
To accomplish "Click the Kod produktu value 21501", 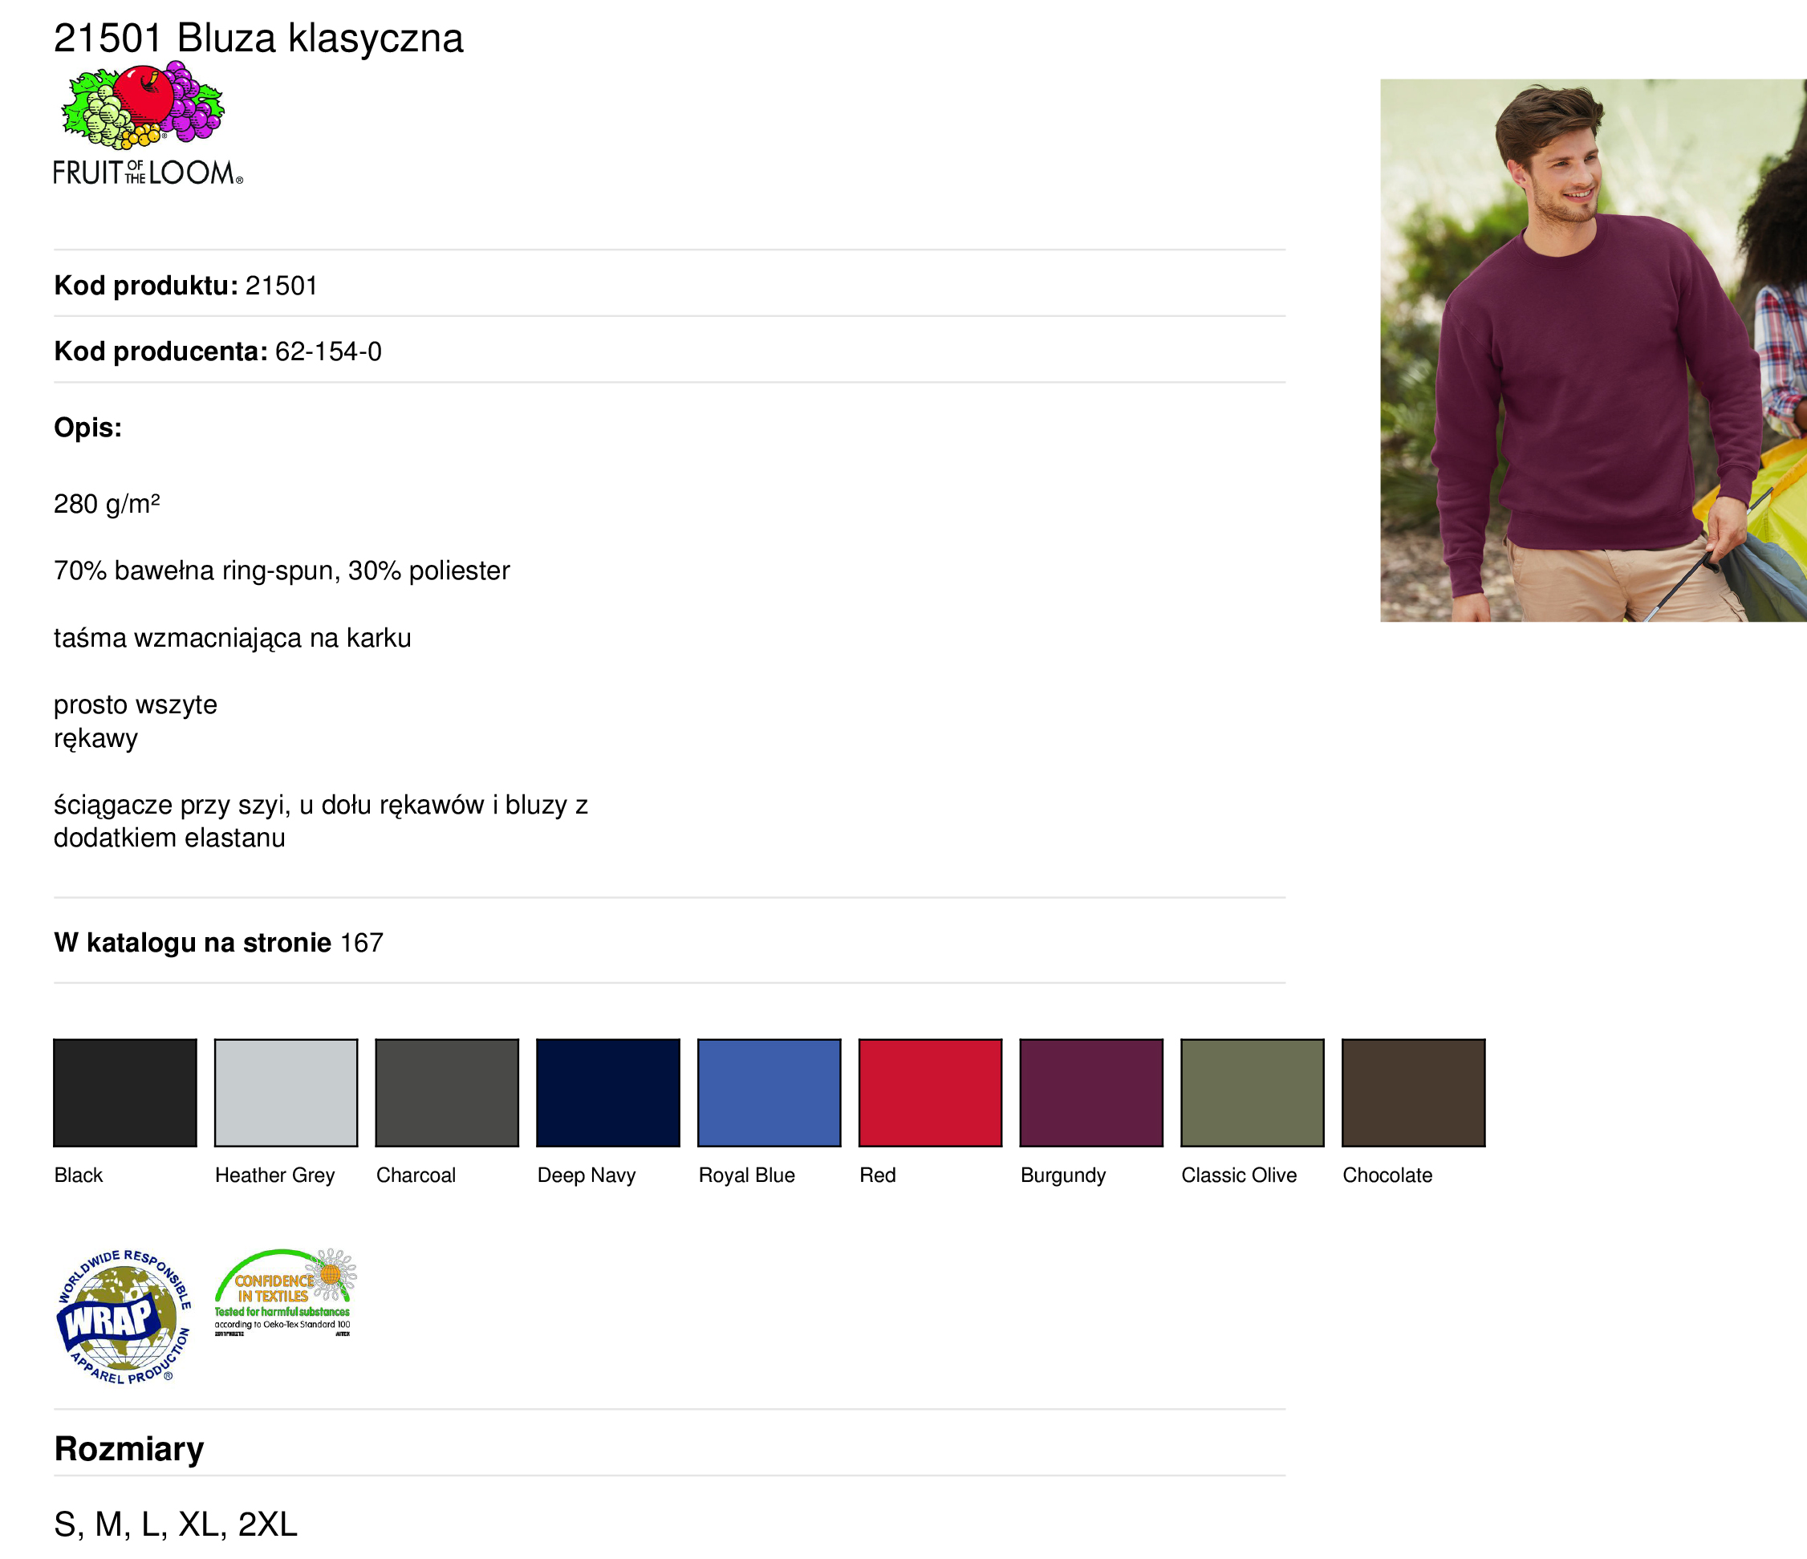I will pyautogui.click(x=282, y=286).
